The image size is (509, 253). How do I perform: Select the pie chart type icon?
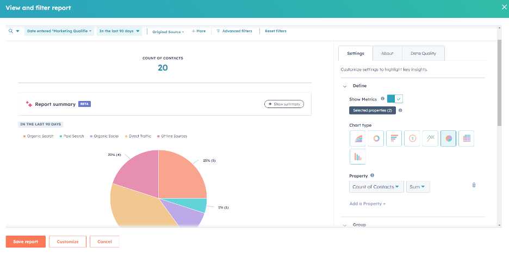point(448,138)
